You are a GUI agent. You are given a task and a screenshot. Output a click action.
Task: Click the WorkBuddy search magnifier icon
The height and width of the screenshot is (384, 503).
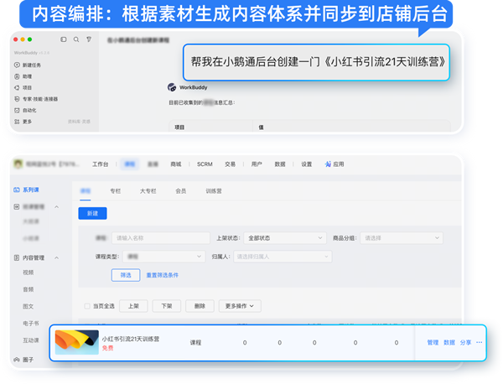[x=76, y=39]
